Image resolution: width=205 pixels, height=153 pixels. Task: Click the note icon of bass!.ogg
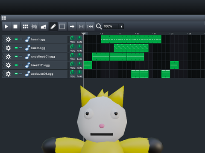click(x=28, y=39)
